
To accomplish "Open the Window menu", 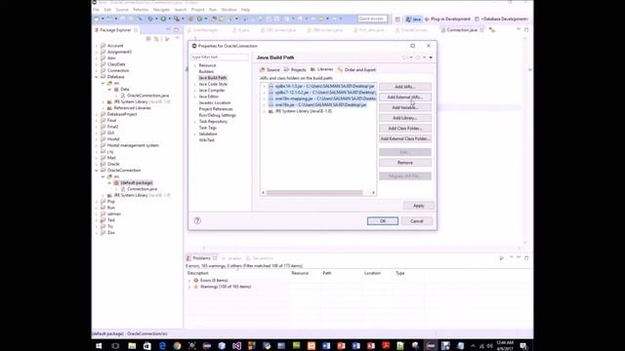I will click(x=229, y=10).
